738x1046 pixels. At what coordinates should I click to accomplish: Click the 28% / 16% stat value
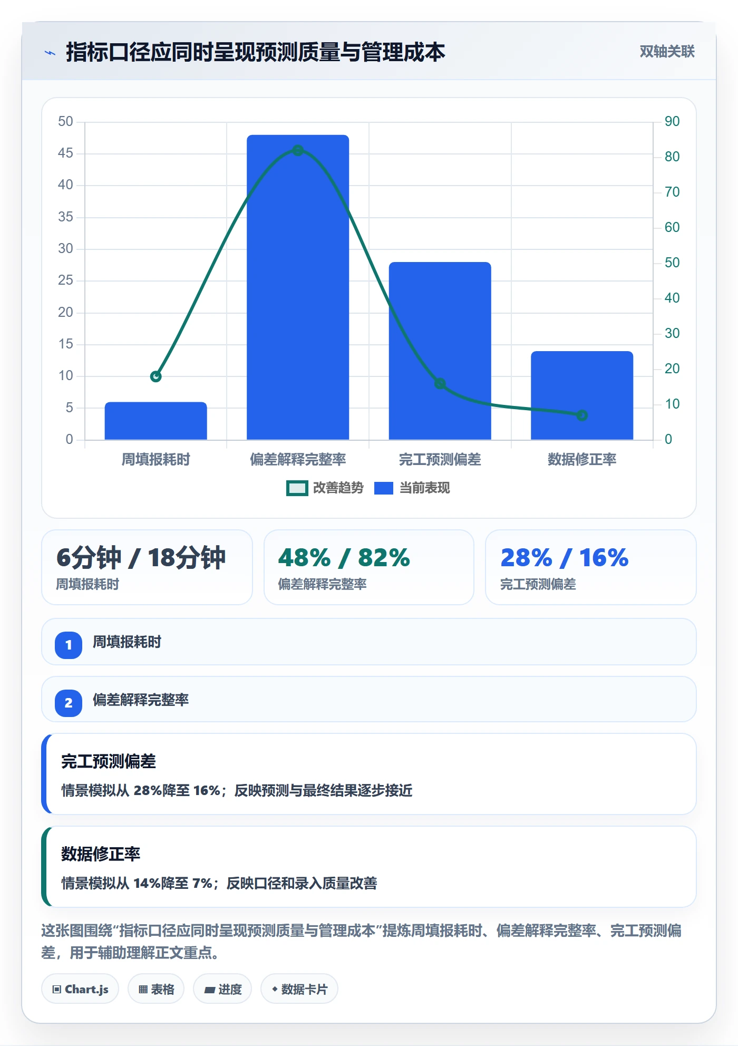[565, 558]
